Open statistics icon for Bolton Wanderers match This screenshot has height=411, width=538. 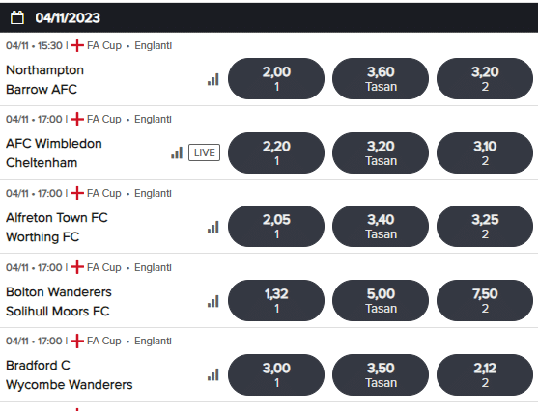click(x=213, y=301)
